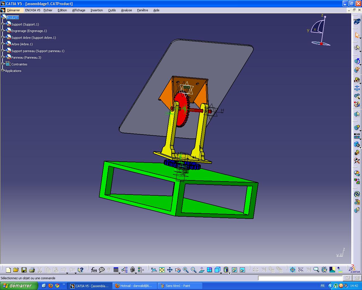Viewport: 362px width, 290px height.
Task: Open a file using the folder icon
Action: [x=16, y=270]
